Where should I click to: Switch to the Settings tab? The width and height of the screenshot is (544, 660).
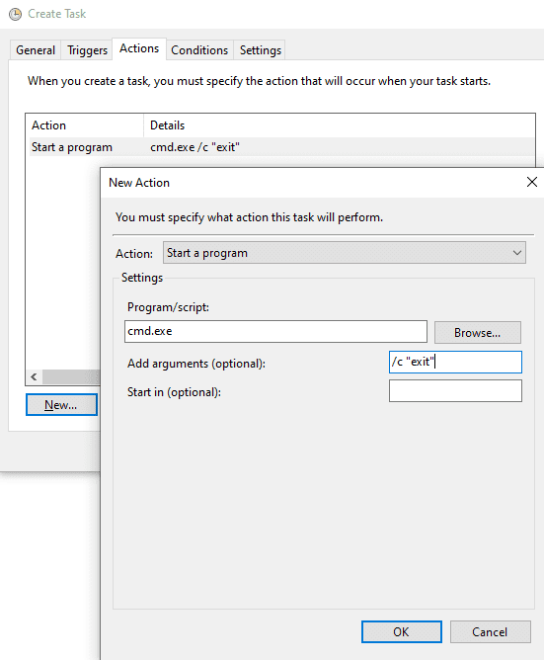(260, 50)
